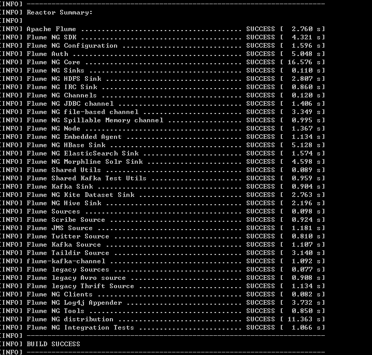Click the 5.128 s time value
Image resolution: width=372 pixels, height=355 pixels.
[306, 145]
